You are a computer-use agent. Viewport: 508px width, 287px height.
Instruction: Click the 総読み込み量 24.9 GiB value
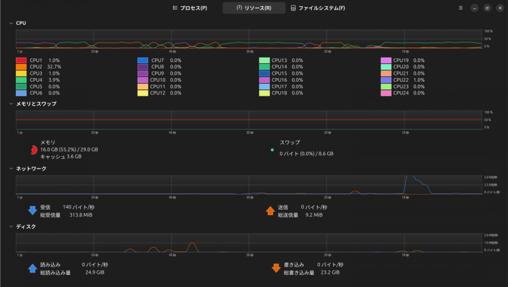click(x=95, y=272)
